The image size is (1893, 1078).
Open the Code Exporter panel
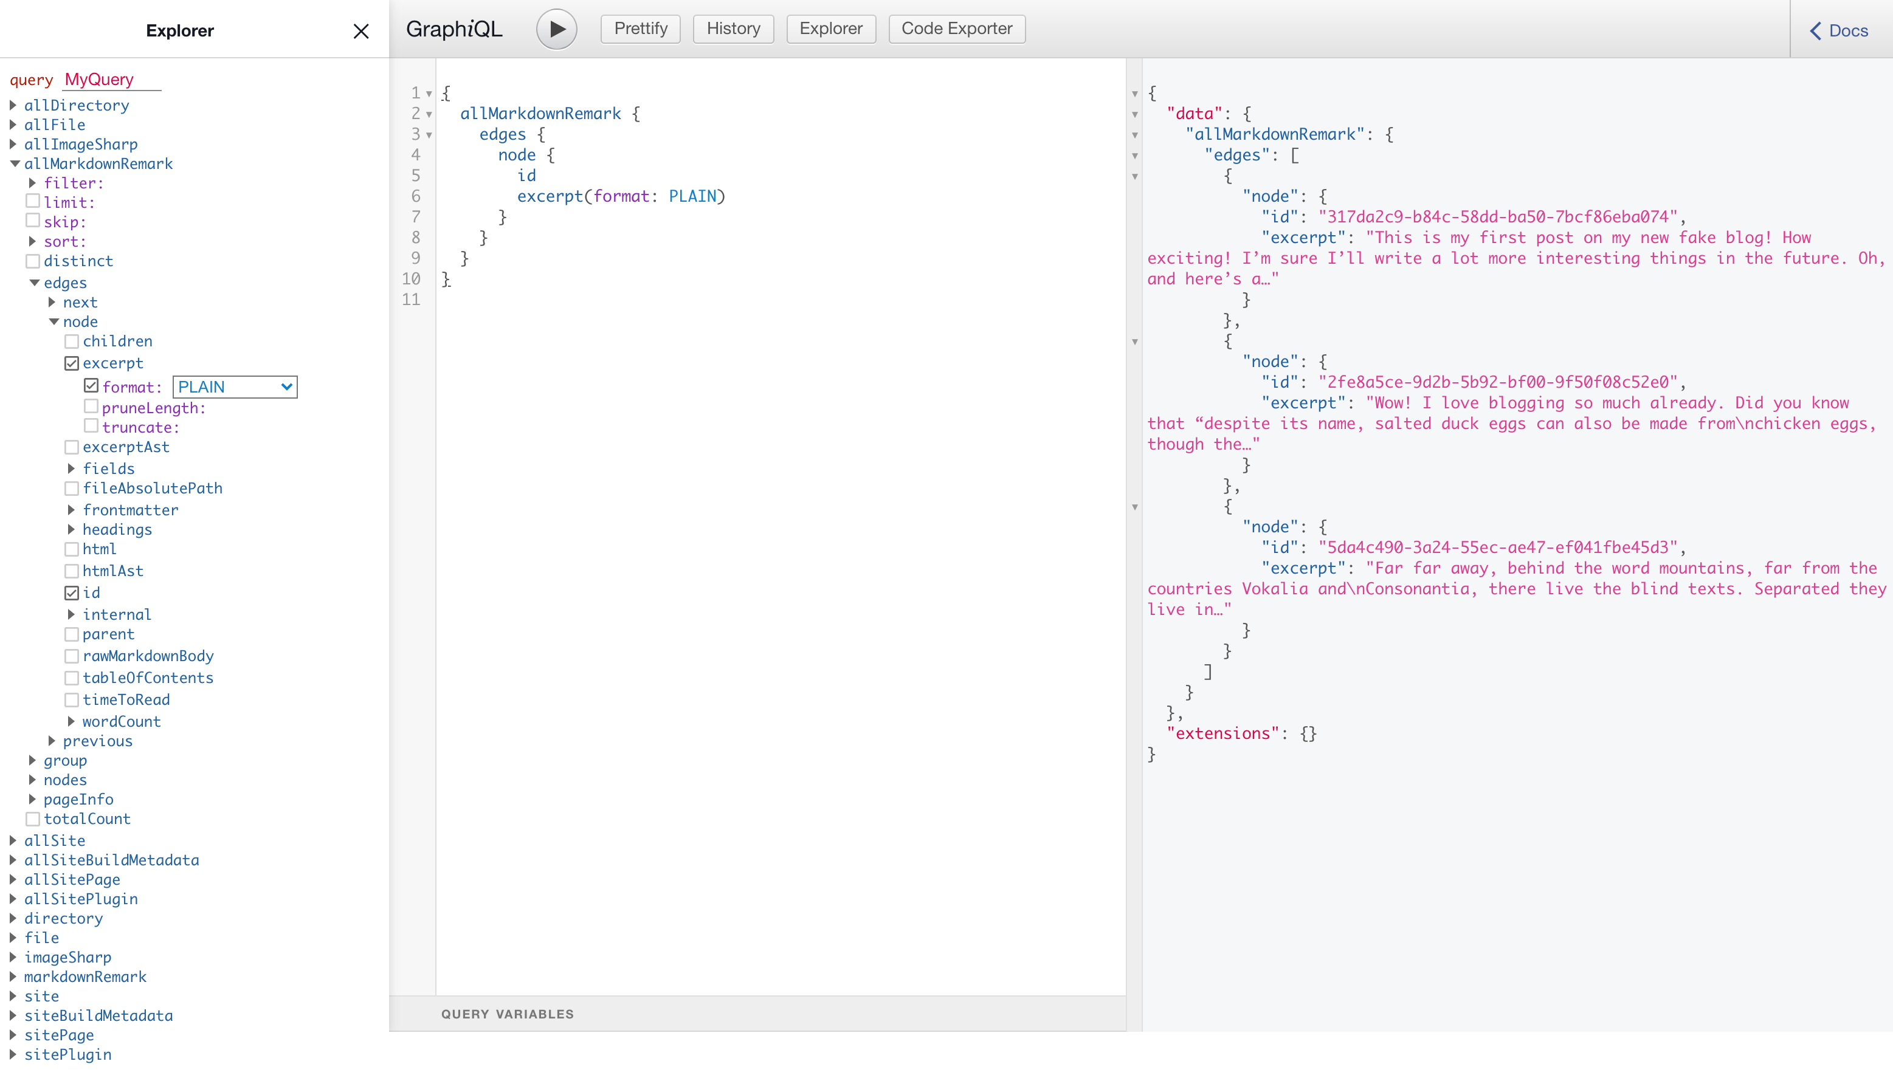pos(956,29)
